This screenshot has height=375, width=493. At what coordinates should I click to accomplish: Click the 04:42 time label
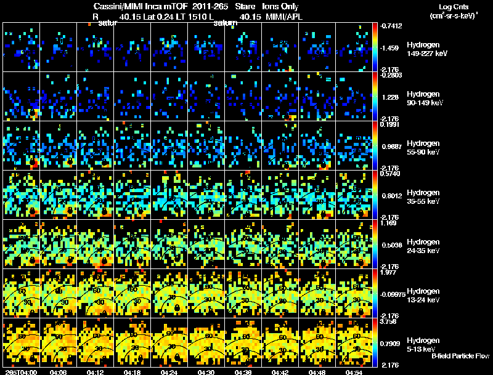click(280, 372)
